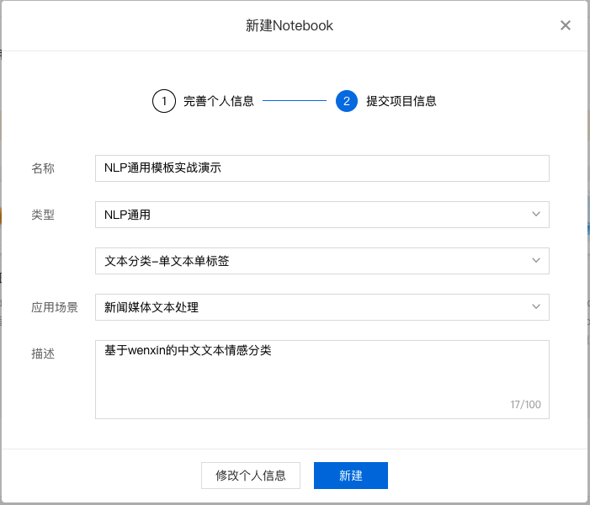Click the 描述 field label
The image size is (590, 505).
click(x=43, y=353)
